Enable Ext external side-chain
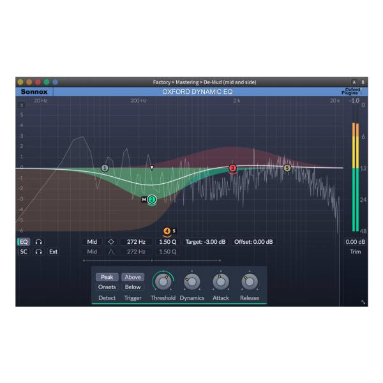The width and height of the screenshot is (383, 383). coord(53,252)
